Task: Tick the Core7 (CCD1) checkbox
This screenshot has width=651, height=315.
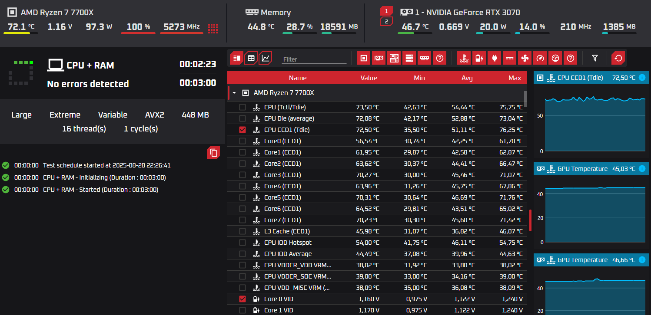Action: (242, 220)
